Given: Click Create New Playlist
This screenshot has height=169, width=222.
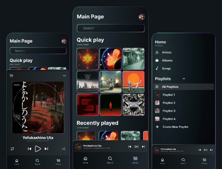Looking at the screenshot, I should (172, 127).
